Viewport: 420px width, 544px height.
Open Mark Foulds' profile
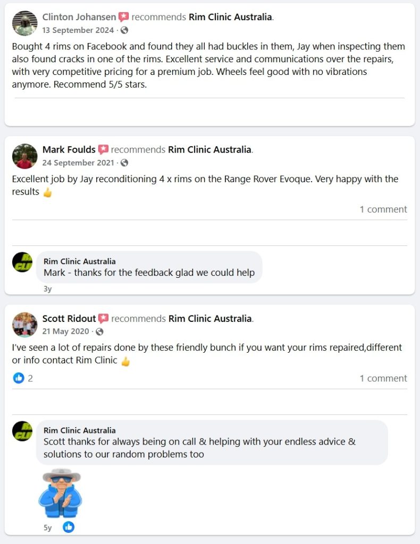click(x=69, y=149)
